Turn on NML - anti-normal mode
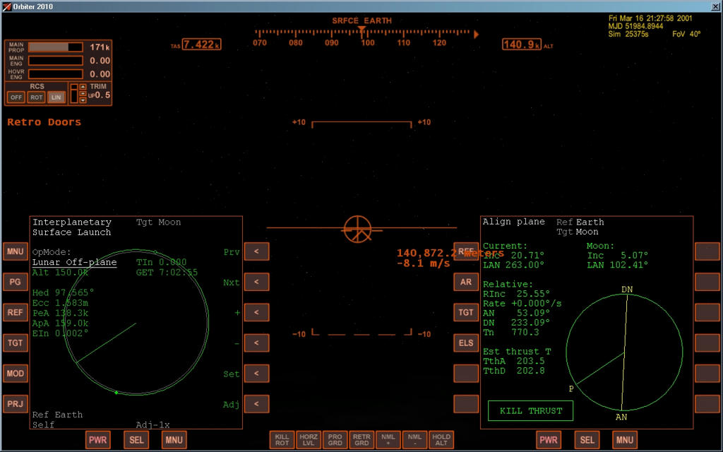Viewport: 723px width, 452px height. point(414,439)
